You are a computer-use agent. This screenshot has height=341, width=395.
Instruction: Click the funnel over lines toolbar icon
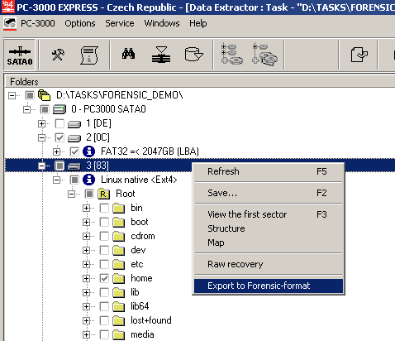(161, 55)
